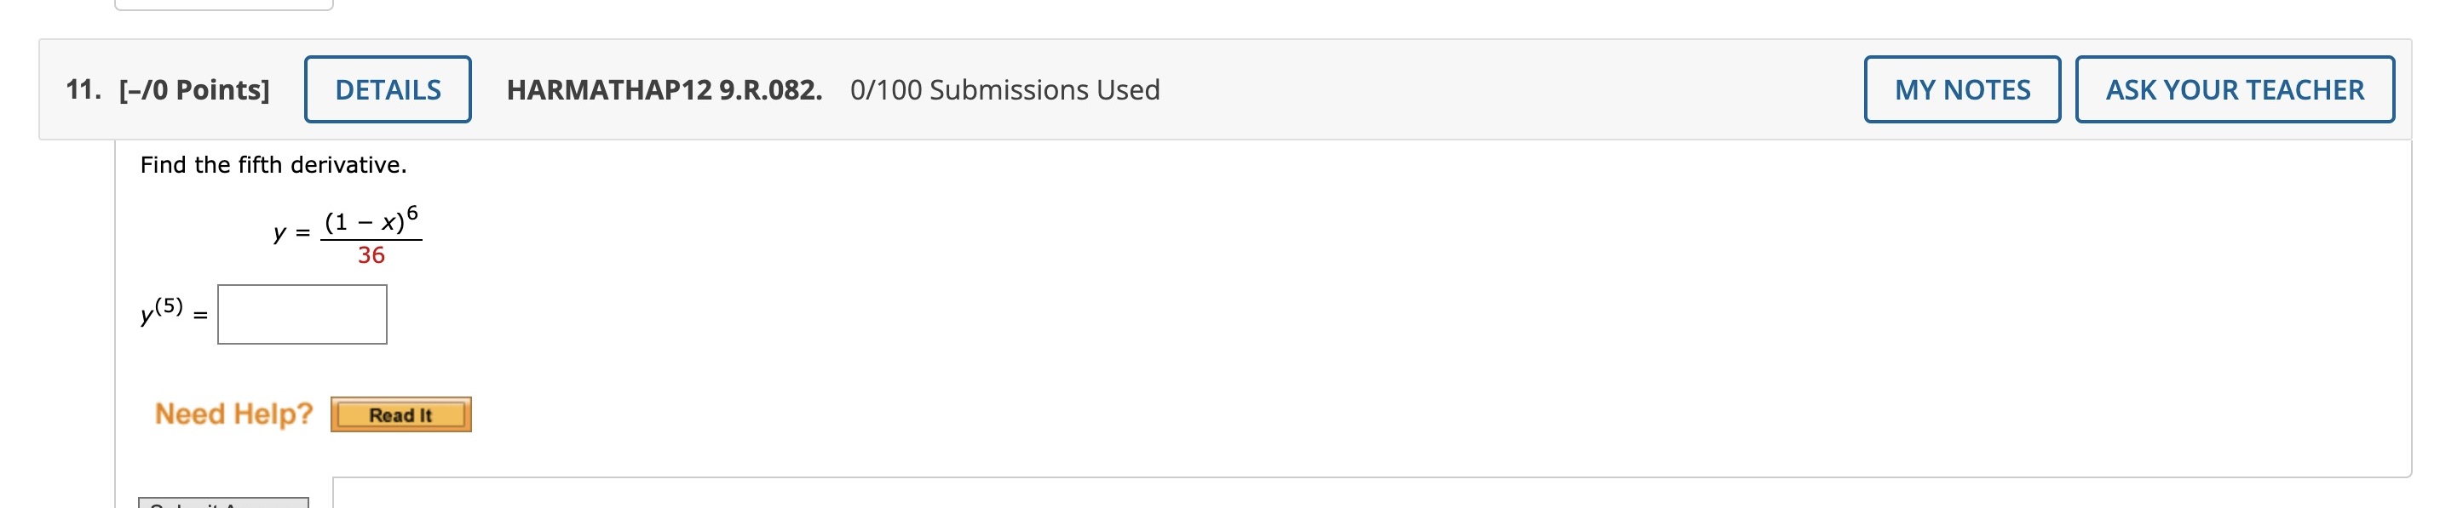The height and width of the screenshot is (508, 2440).
Task: Open the DETAILS button for question 11
Action: [388, 90]
